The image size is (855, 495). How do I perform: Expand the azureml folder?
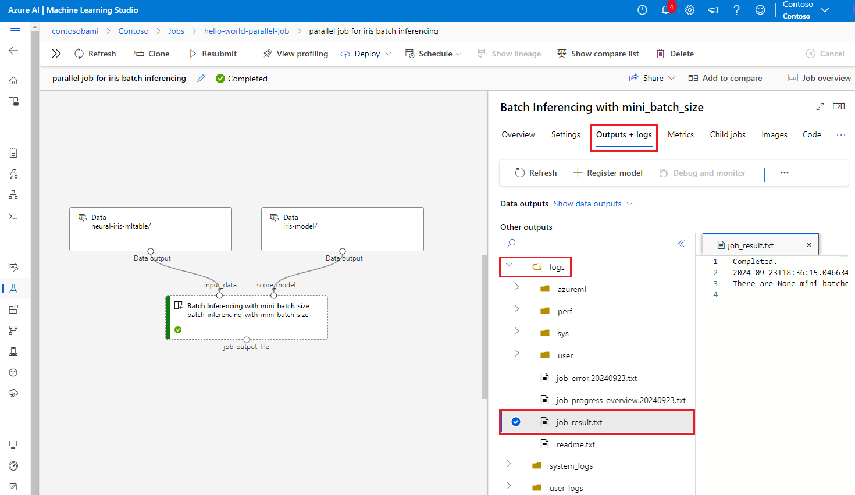516,287
